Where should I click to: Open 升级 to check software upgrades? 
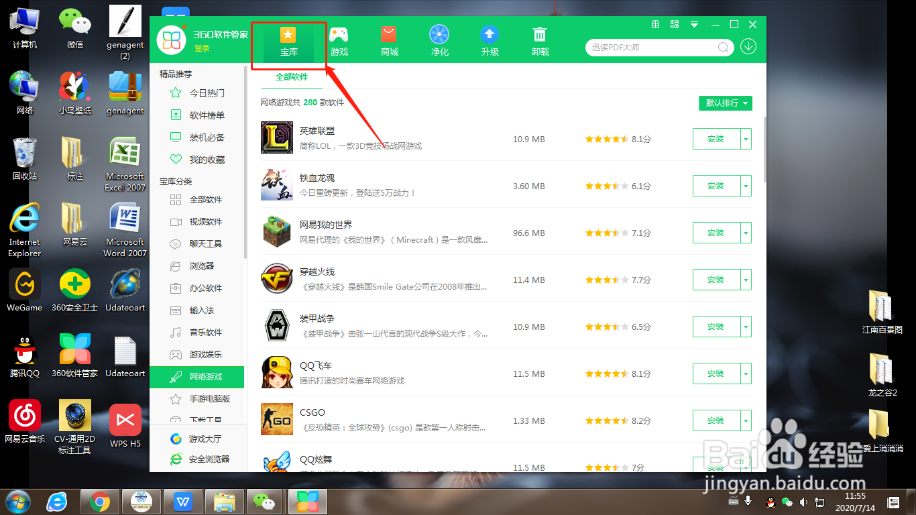coord(490,40)
